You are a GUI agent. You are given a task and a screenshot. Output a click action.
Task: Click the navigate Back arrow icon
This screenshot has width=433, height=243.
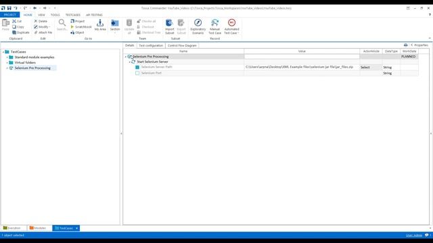35,8
